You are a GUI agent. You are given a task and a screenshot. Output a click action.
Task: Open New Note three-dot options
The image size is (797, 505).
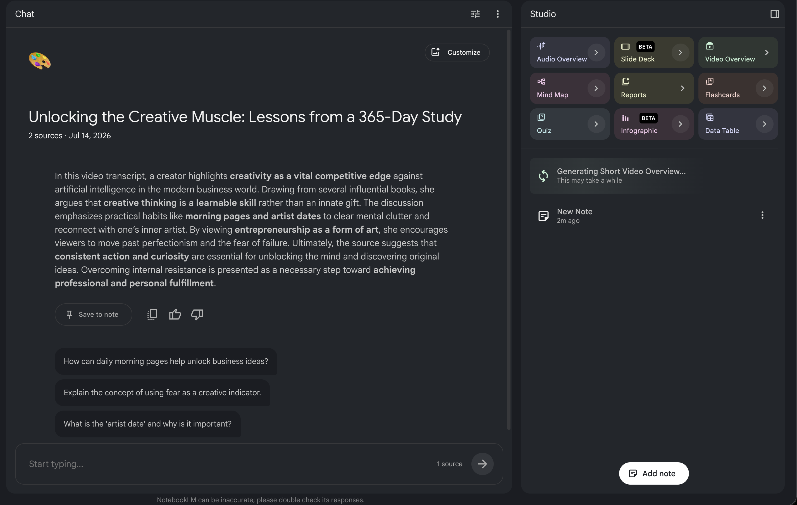[x=762, y=215]
